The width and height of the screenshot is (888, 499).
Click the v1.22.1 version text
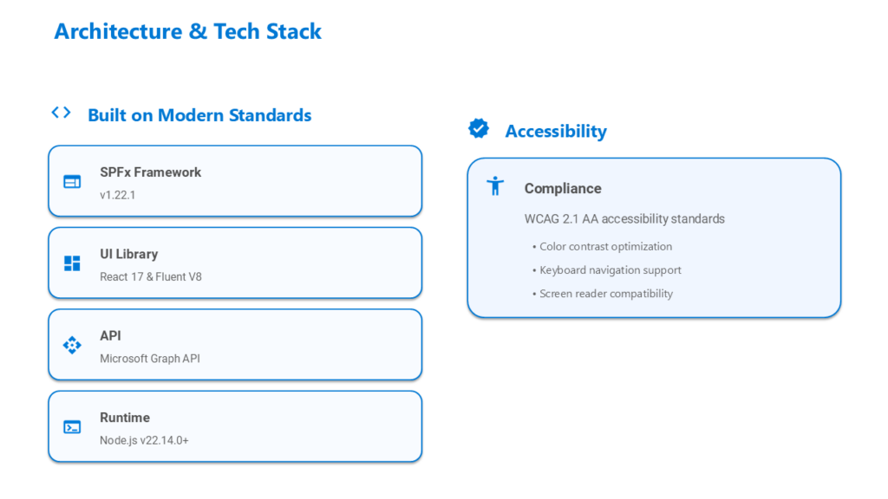click(118, 195)
